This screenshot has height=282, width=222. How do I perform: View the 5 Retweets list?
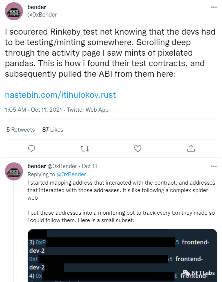pos(21,130)
